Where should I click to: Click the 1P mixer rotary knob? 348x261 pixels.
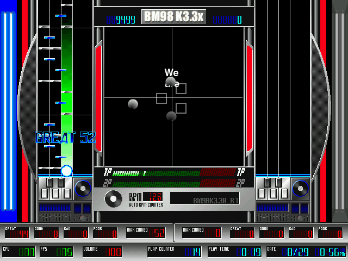point(83,218)
